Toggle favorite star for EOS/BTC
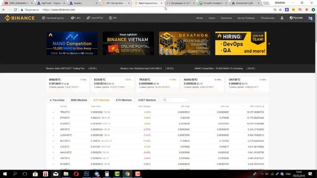 [x=53, y=124]
